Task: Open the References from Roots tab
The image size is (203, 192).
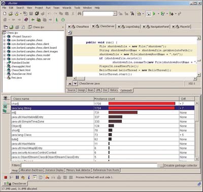Action: [106, 170]
